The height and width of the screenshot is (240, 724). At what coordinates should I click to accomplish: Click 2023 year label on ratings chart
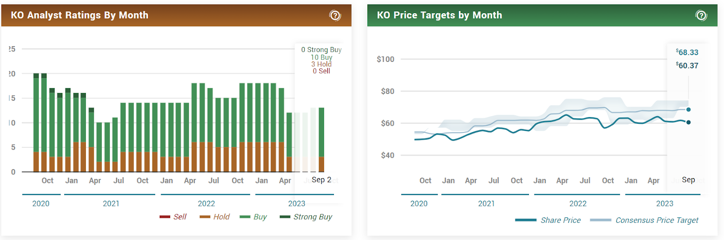click(297, 204)
